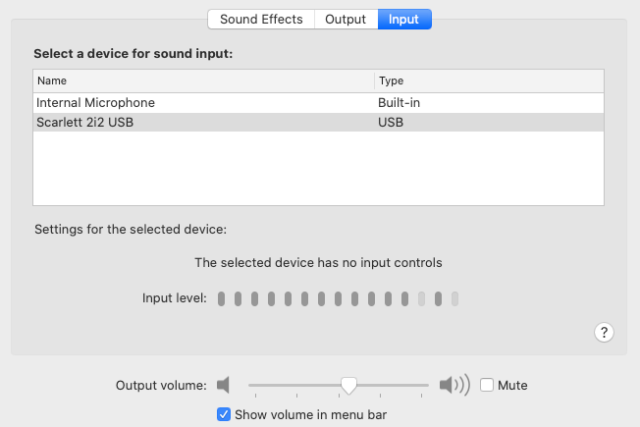Click the low volume speaker icon
Screen dimensions: 640x427
(224, 385)
